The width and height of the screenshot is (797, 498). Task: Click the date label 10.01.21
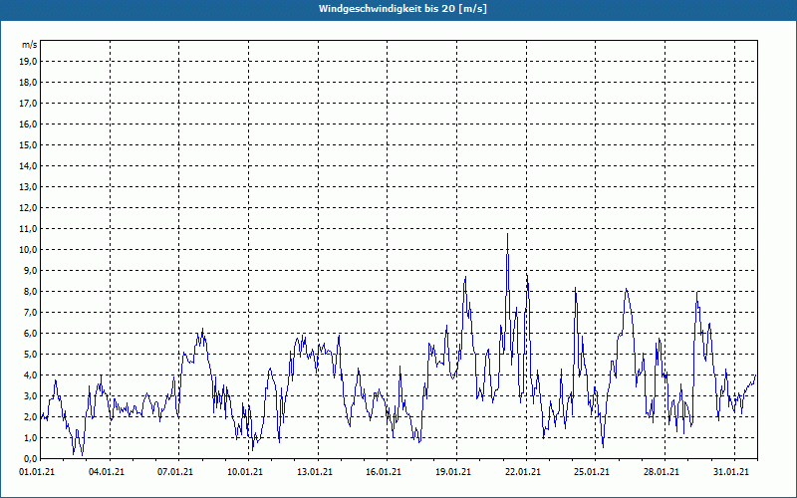[x=245, y=472]
